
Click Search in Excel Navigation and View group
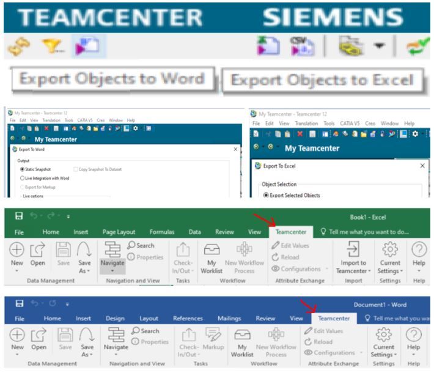coord(141,245)
